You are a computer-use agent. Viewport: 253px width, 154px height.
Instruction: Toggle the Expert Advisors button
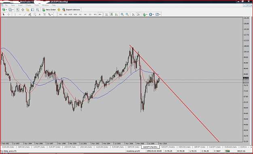pos(71,10)
